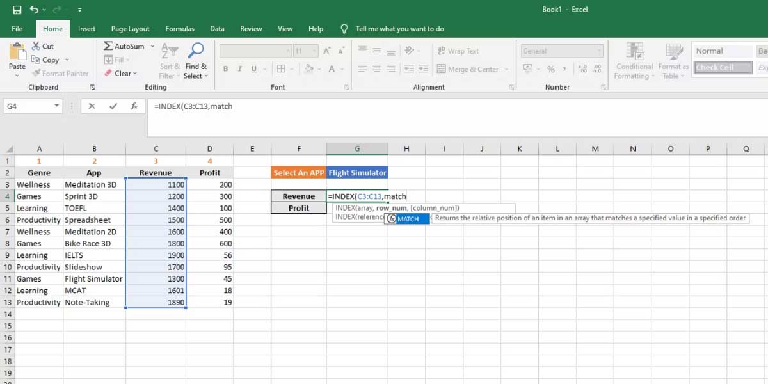This screenshot has width=768, height=384.
Task: Switch to the Data ribbon tab
Action: 217,29
